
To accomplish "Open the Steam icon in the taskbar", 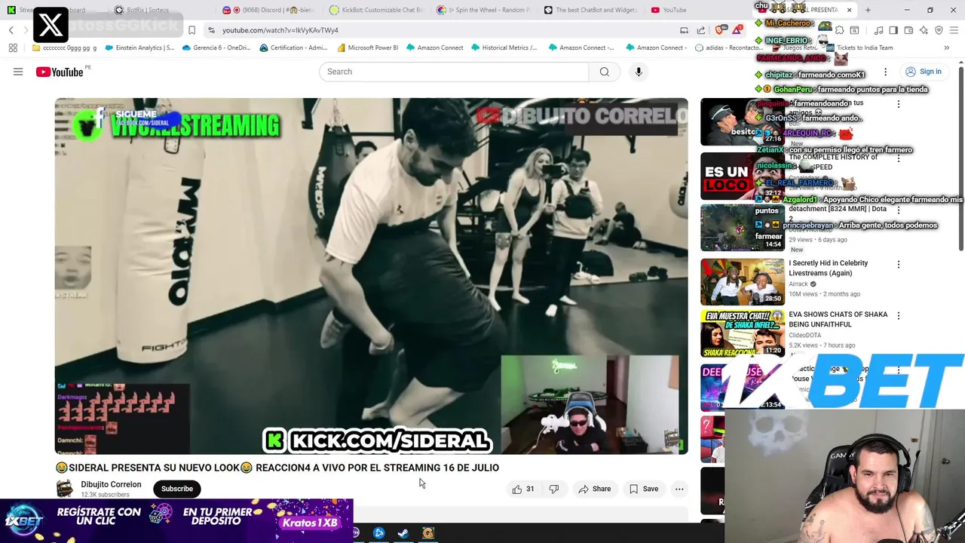I will point(403,533).
